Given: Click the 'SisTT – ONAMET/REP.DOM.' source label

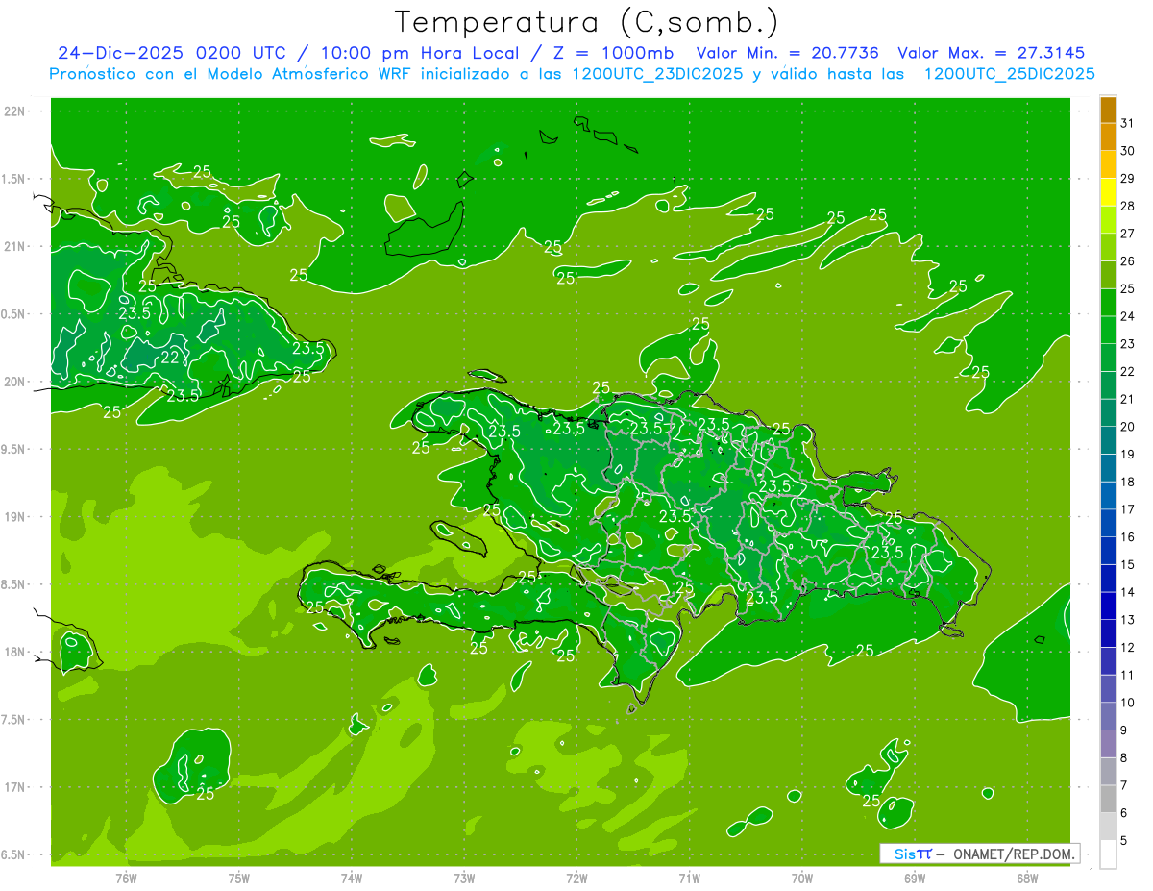Looking at the screenshot, I should [979, 854].
